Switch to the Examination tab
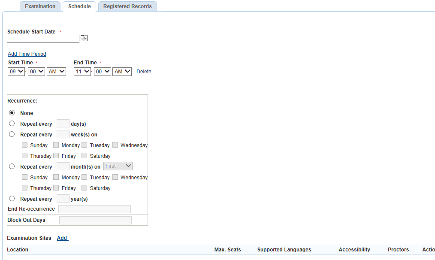Image resolution: width=435 pixels, height=260 pixels. (x=40, y=6)
